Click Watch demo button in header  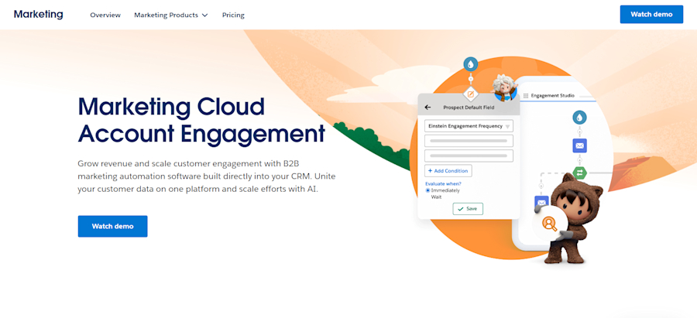(651, 14)
